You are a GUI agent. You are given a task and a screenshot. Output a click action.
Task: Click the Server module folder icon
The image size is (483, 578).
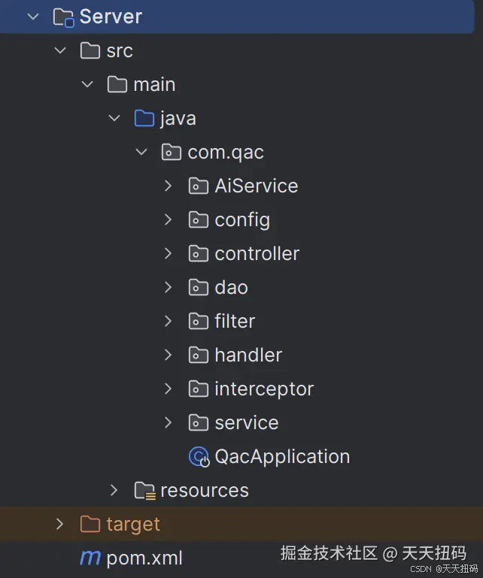coord(63,17)
